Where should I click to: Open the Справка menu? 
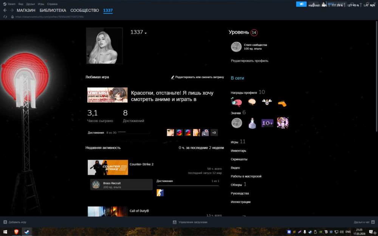[52, 4]
